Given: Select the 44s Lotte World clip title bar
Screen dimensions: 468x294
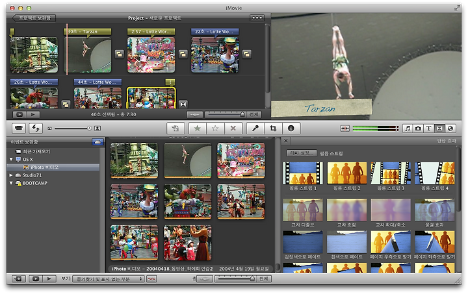Looking at the screenshot, I should pyautogui.click(x=98, y=82).
